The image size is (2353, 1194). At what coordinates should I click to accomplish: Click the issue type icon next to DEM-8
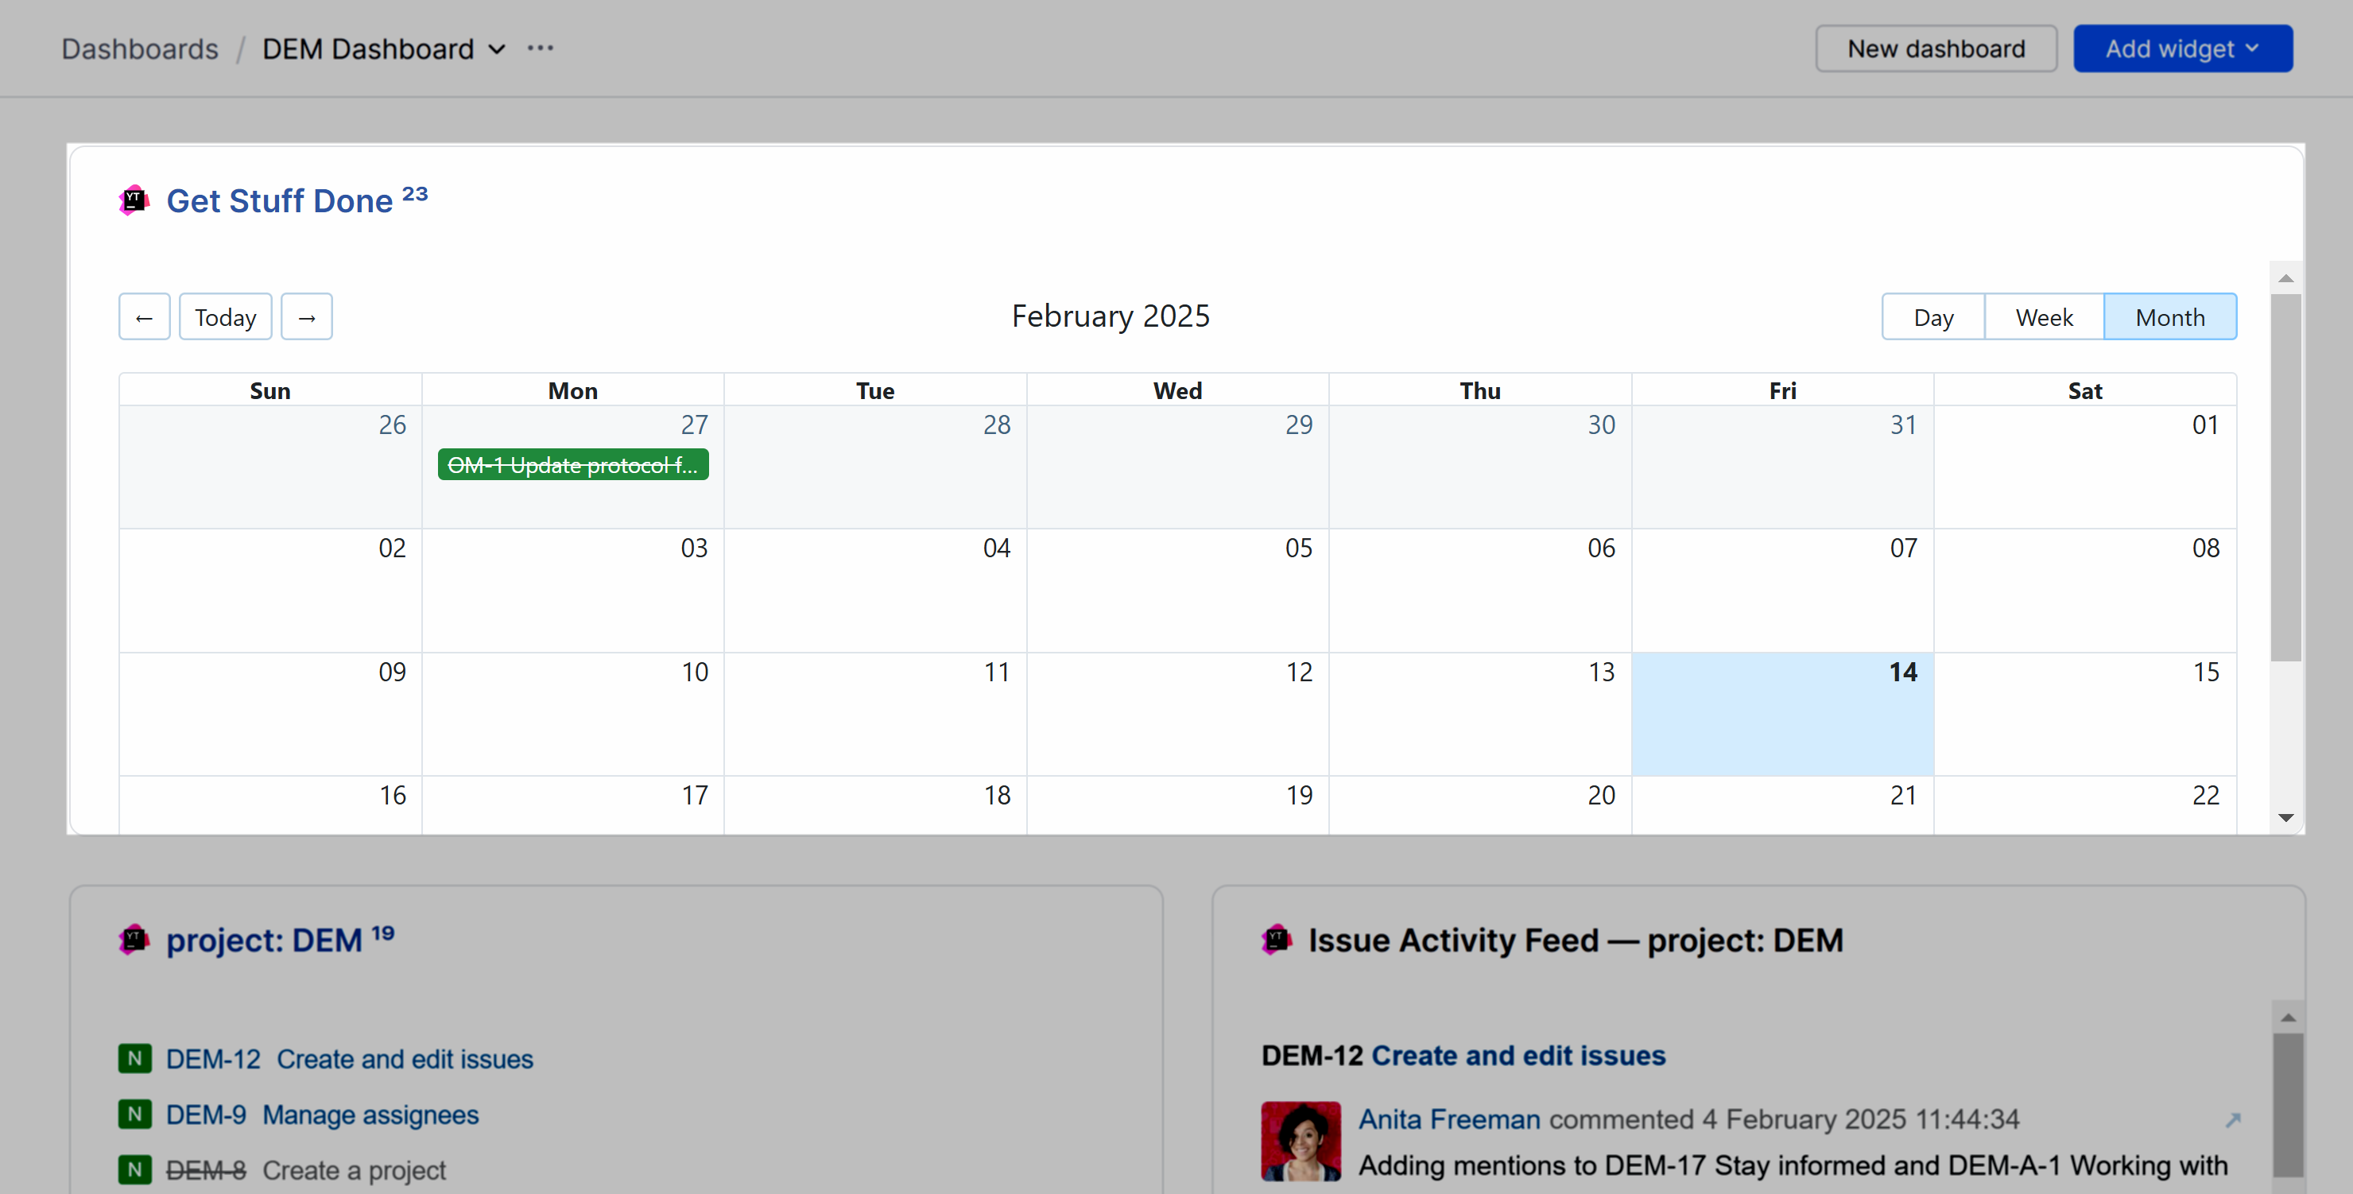135,1169
